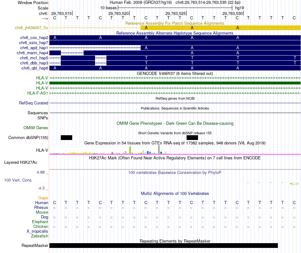Click the chr6_dbb_hap3 haplotype label
Image resolution: width=301 pixels, height=253 pixels.
(x=34, y=63)
